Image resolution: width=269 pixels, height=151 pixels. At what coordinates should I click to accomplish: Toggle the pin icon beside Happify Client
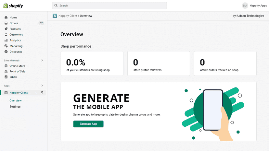pos(42,93)
